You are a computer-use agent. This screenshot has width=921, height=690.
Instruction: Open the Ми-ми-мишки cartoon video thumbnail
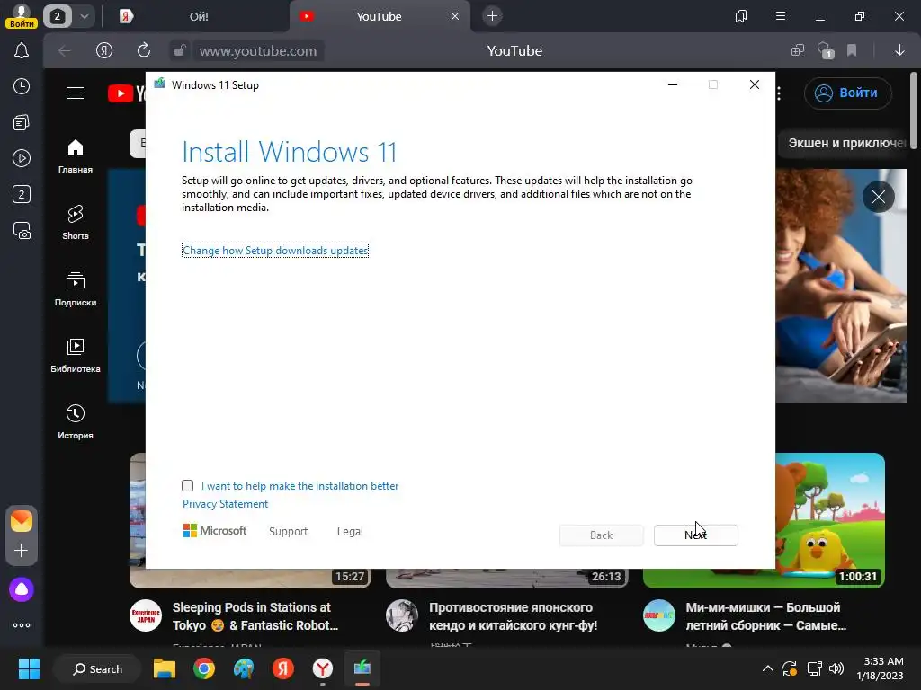tap(830, 520)
